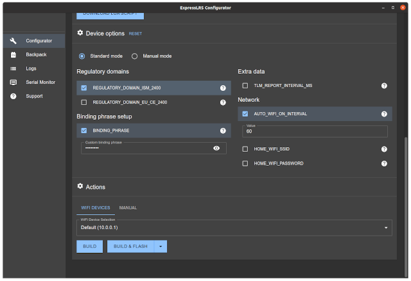Show help for REGULATORY_DOMAIN_ISM_2400
Image resolution: width=411 pixels, height=281 pixels.
pos(223,88)
